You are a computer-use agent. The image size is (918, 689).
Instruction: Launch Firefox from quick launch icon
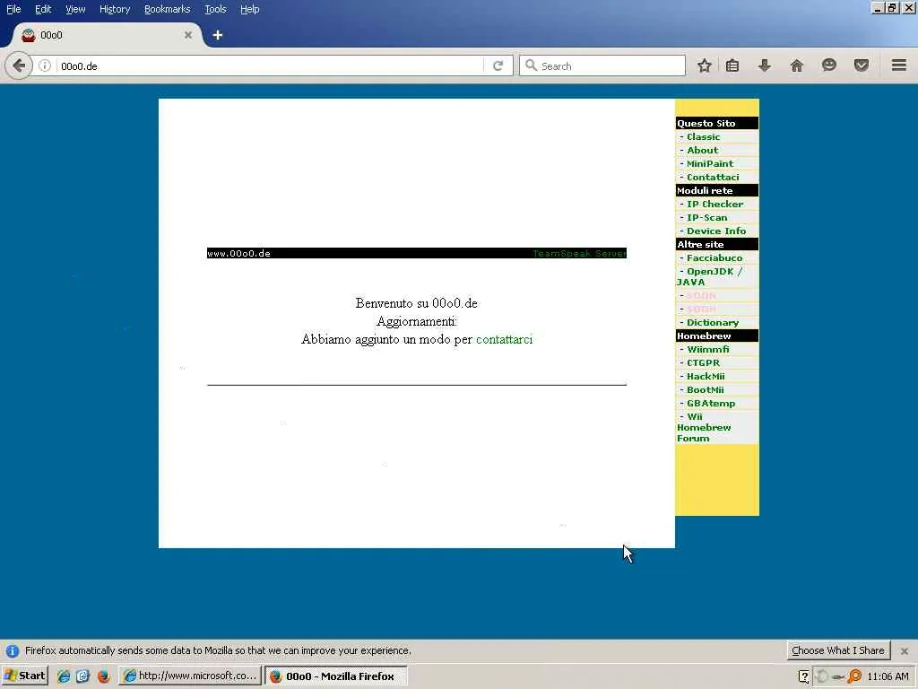click(x=104, y=676)
